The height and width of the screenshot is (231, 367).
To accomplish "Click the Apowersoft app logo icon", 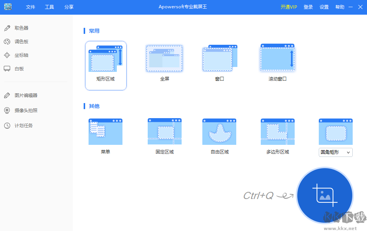I will pyautogui.click(x=8, y=7).
